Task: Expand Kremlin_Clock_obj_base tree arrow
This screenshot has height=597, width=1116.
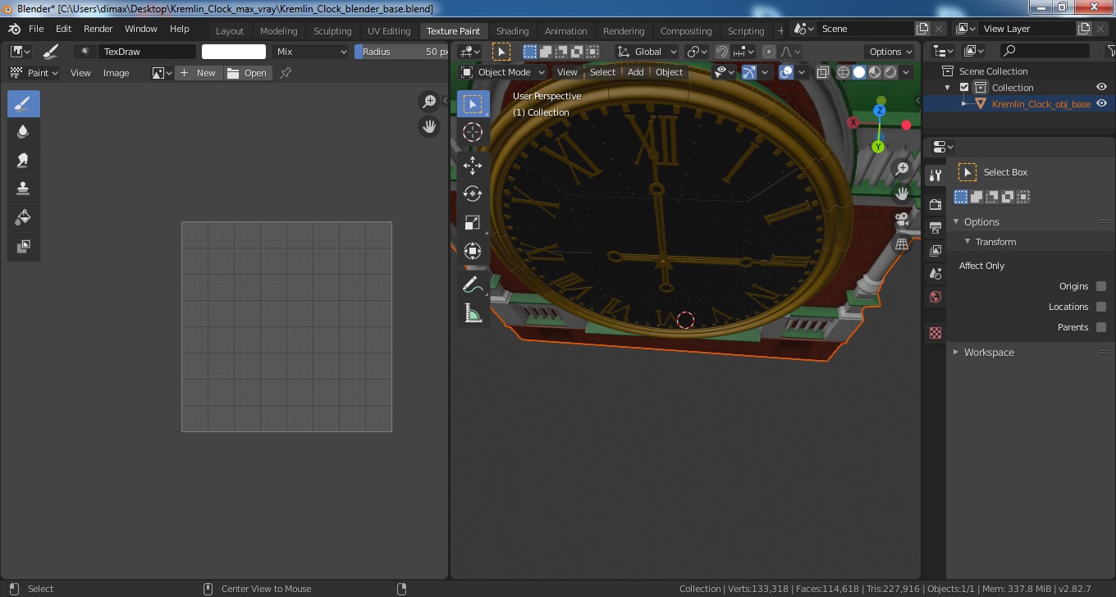Action: 964,104
